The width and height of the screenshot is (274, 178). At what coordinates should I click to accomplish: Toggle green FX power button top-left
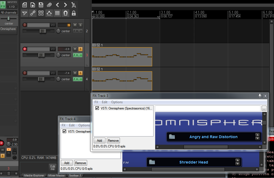click(3, 2)
